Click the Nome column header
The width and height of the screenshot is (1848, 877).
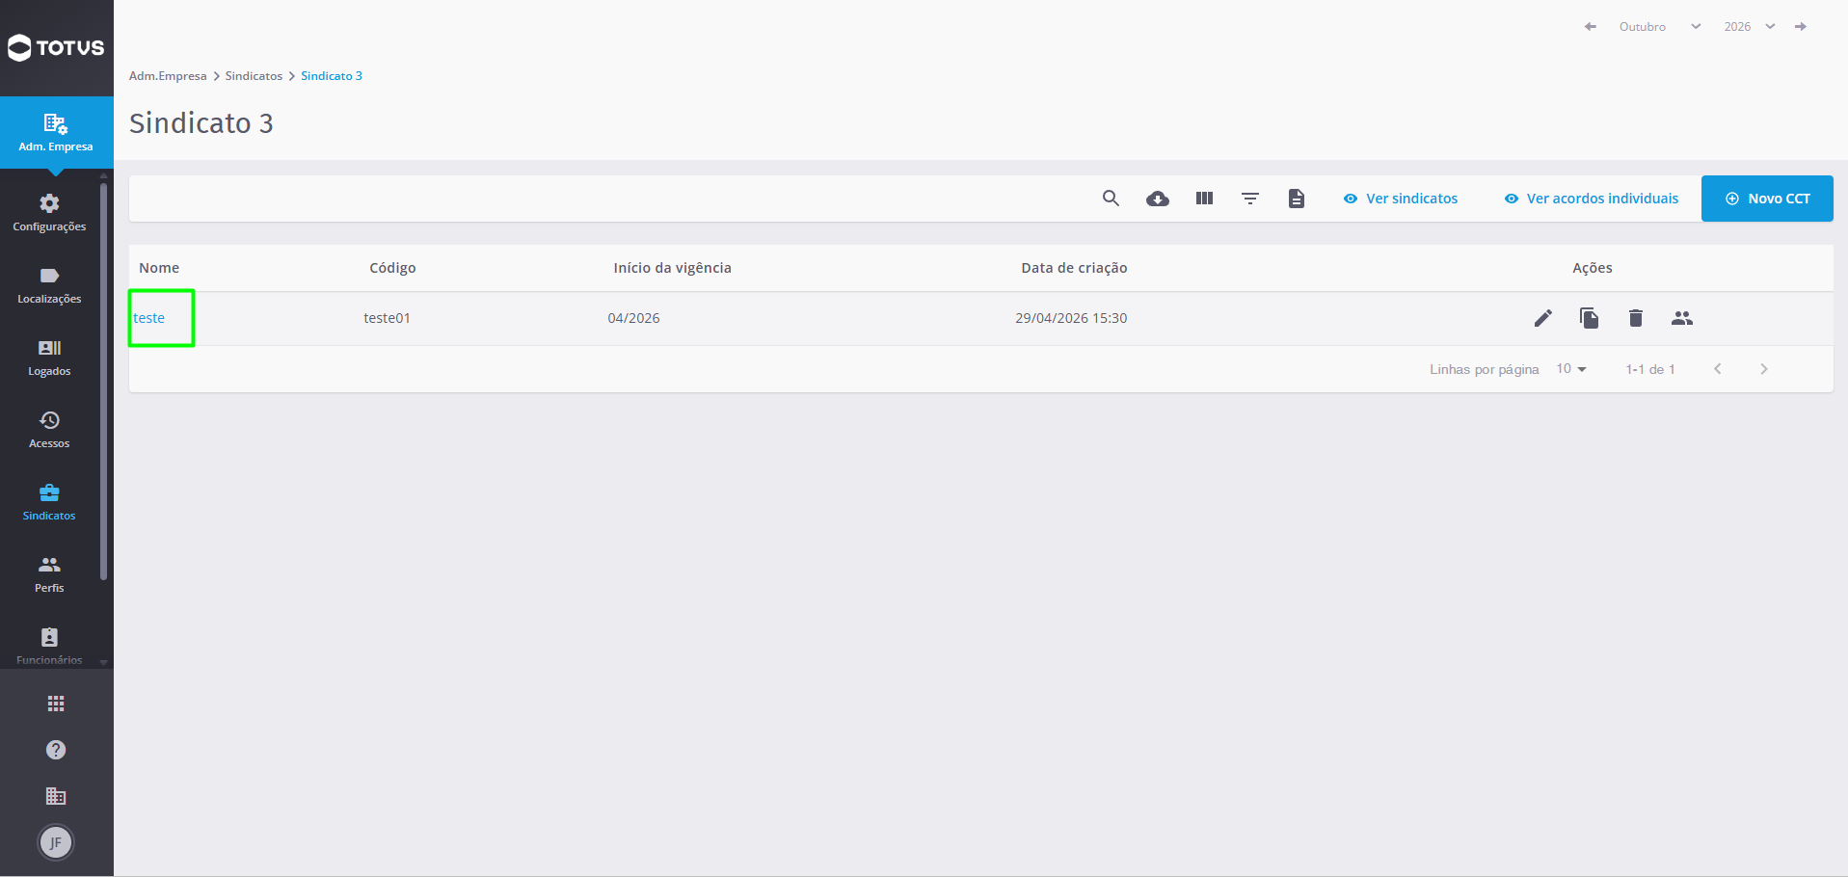coord(159,268)
